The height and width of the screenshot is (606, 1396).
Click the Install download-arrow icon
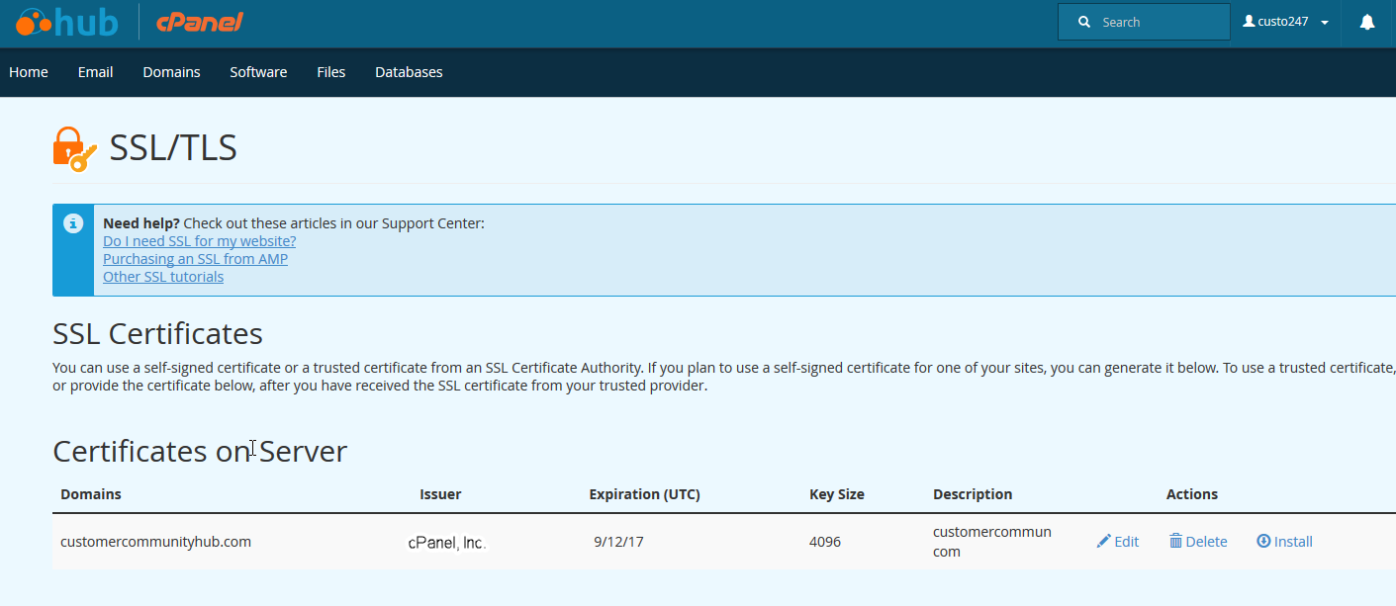click(x=1263, y=541)
